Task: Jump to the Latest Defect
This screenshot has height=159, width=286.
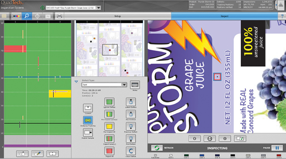Action: (x=131, y=102)
